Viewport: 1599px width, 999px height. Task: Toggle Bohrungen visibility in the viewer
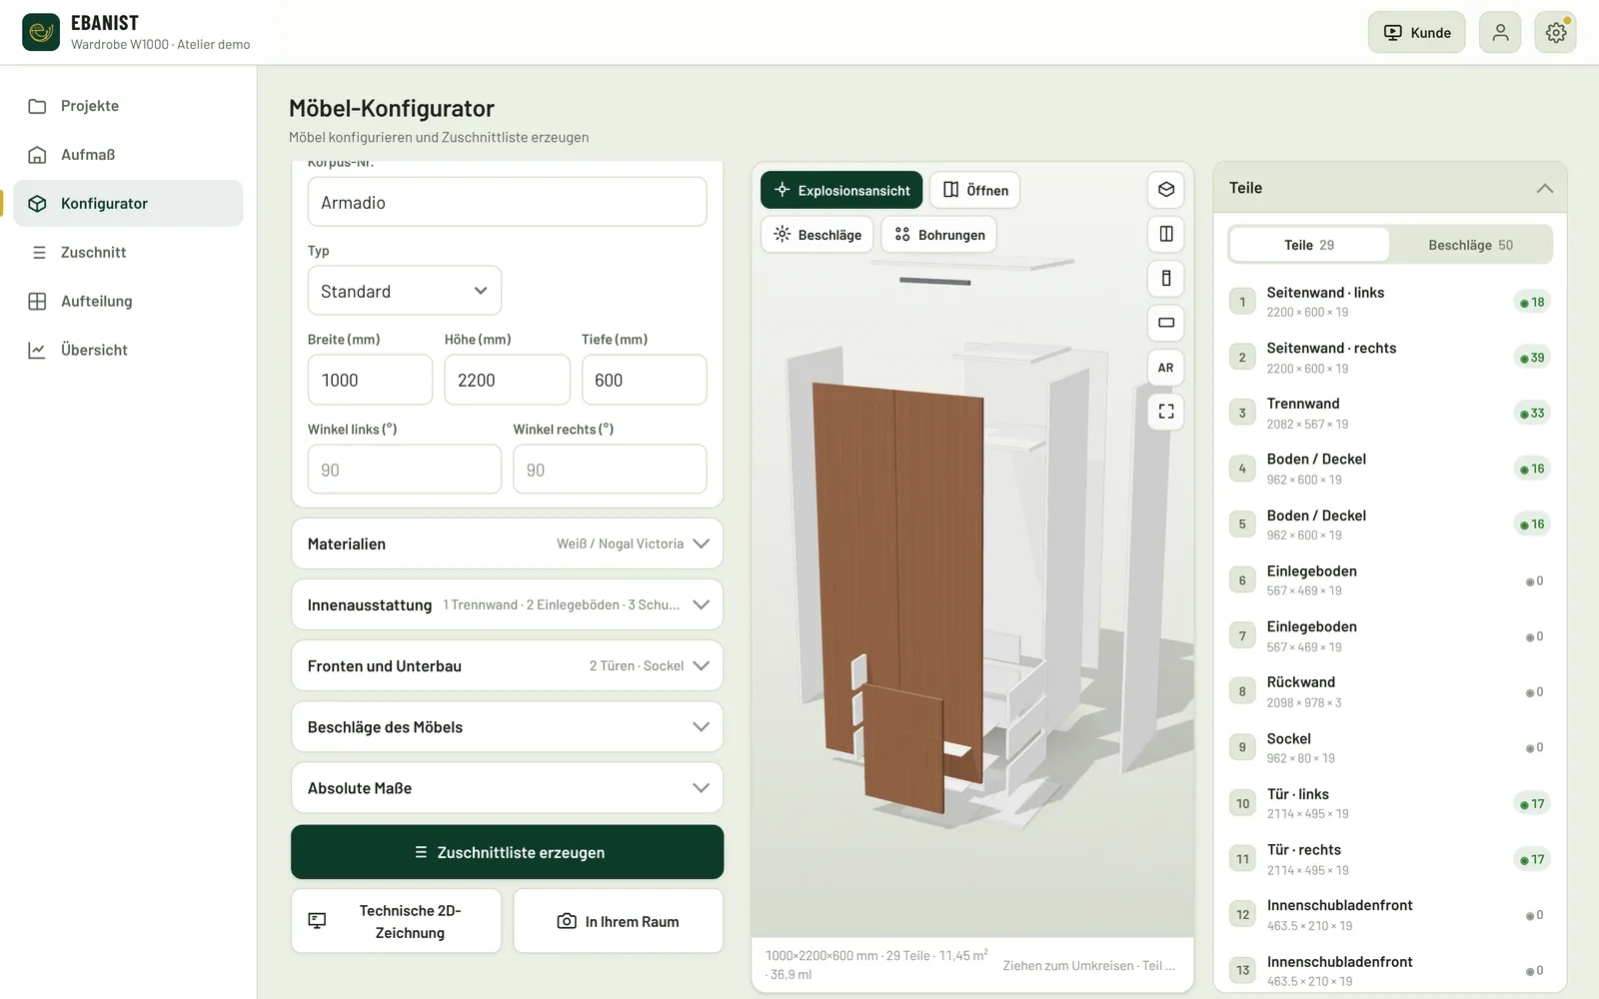939,235
